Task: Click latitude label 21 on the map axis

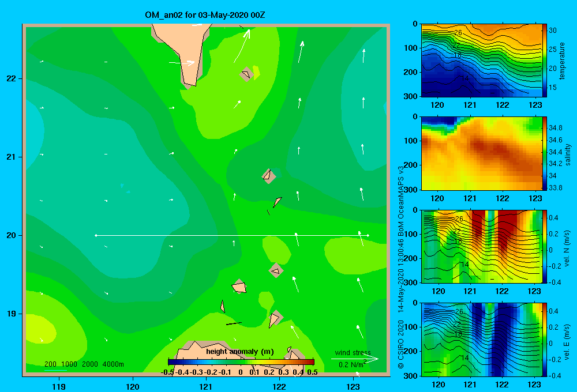Action: pos(11,157)
